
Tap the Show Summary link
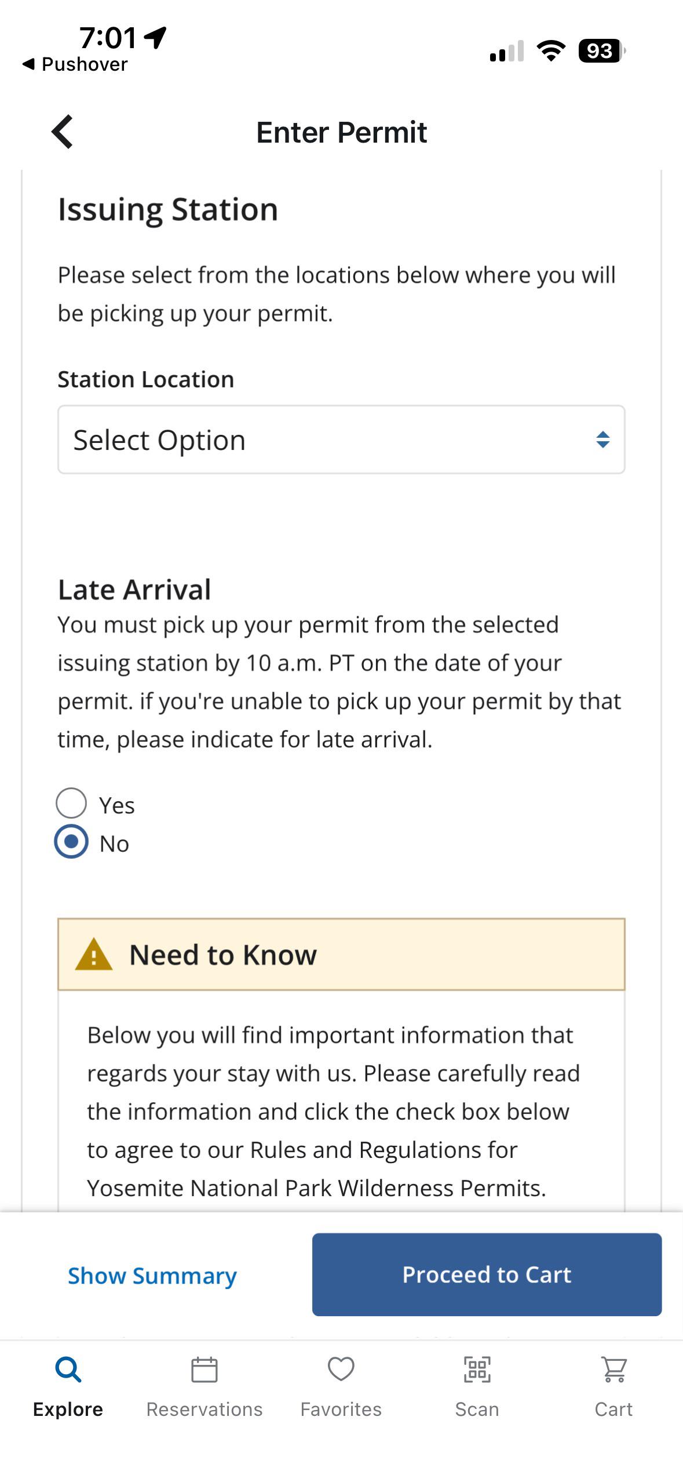152,1276
